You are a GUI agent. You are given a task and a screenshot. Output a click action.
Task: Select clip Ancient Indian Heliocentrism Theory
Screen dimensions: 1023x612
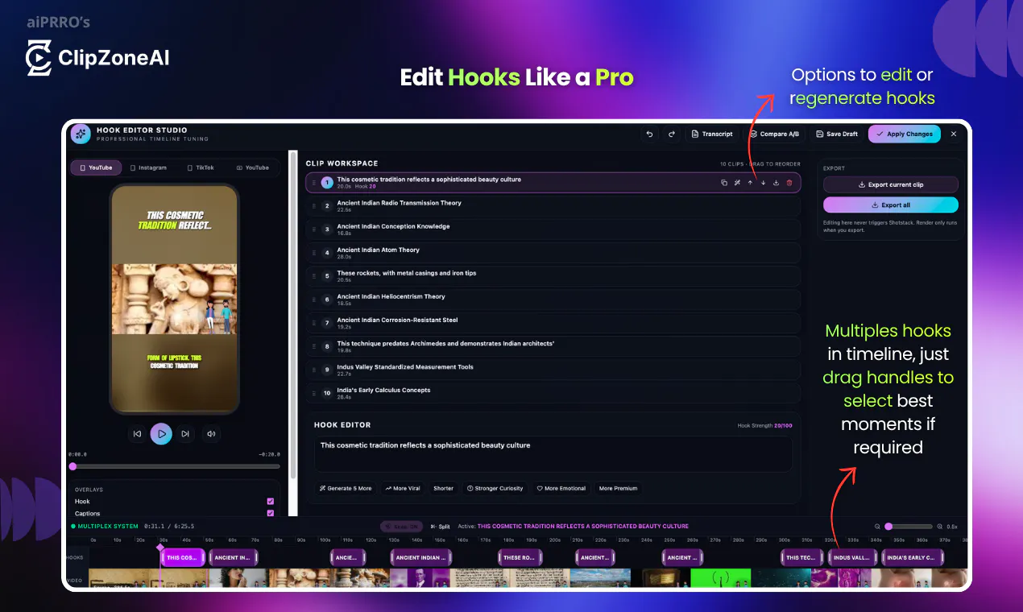(553, 300)
